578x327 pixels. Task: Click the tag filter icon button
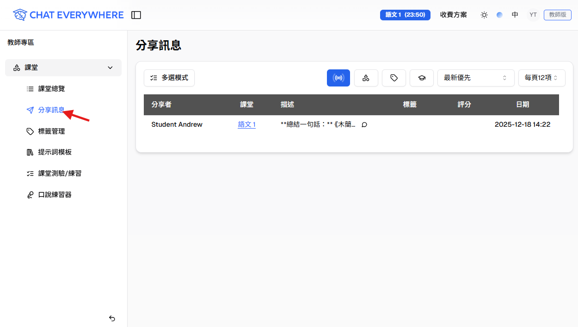click(x=394, y=78)
